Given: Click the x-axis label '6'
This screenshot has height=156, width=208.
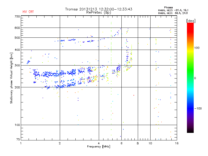Looking at the screenshot, I should [x=121, y=143].
